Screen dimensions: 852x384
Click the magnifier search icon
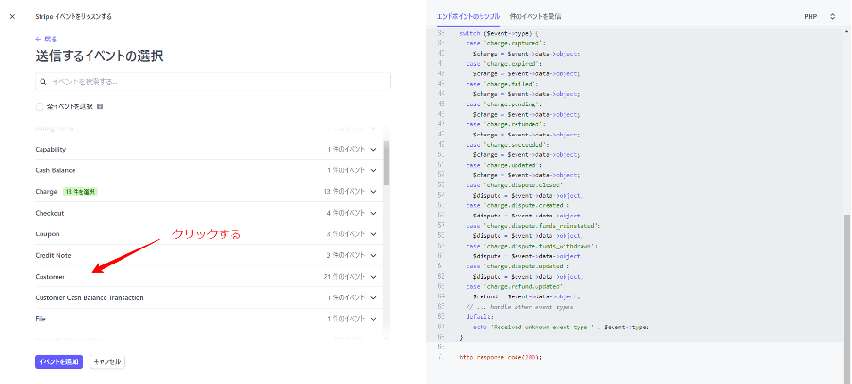click(x=43, y=82)
